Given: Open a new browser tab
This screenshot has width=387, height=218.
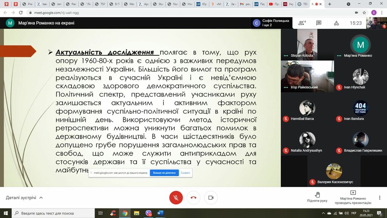Looking at the screenshot, I should pos(330,4).
